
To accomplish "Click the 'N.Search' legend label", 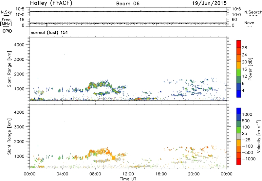I will tap(253, 12).
